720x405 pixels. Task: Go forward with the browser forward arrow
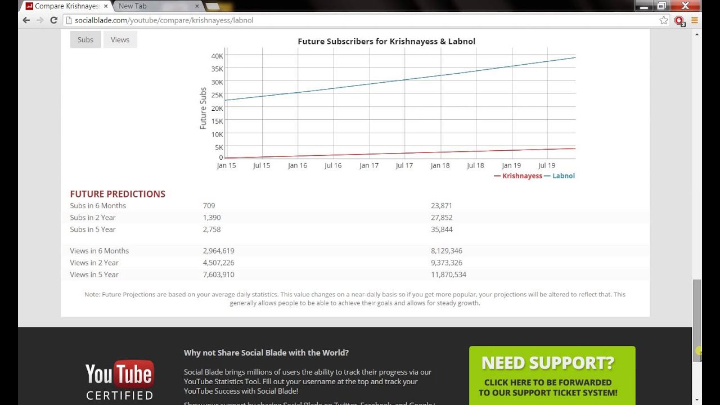(x=40, y=20)
